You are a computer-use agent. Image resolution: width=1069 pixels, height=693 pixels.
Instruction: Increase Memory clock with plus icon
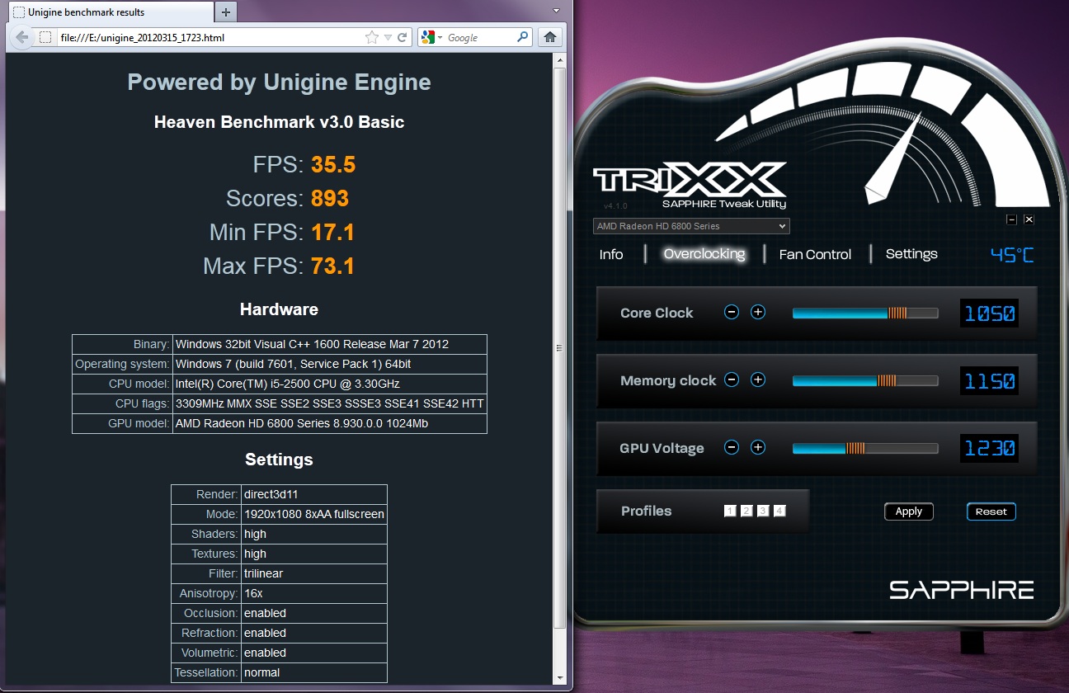tap(758, 379)
